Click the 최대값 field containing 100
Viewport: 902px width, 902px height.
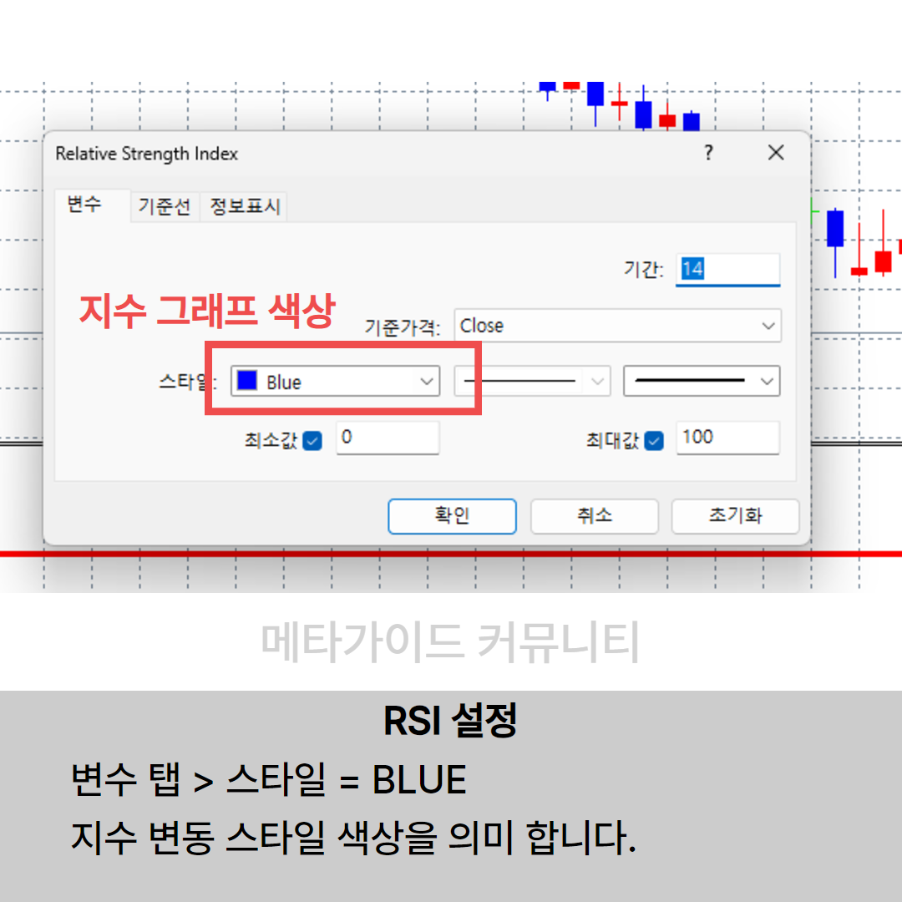[x=727, y=437]
